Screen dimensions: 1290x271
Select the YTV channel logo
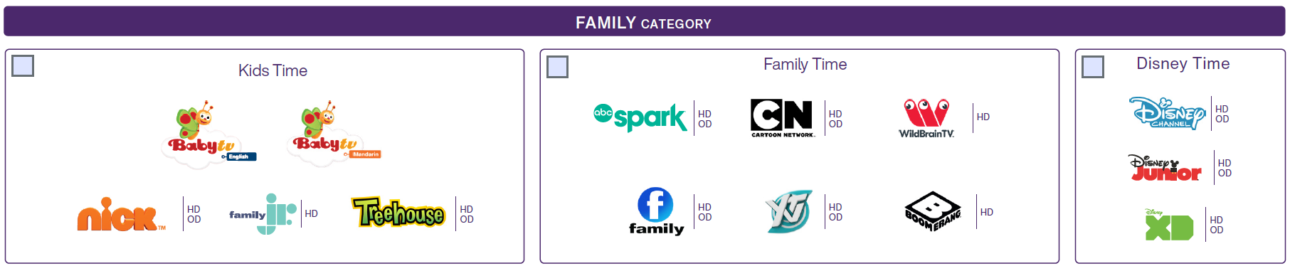[789, 211]
